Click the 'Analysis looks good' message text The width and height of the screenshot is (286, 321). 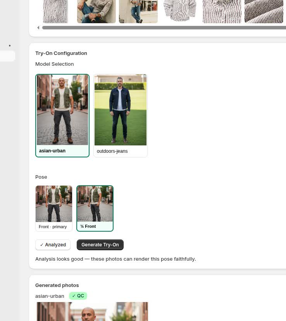click(115, 259)
